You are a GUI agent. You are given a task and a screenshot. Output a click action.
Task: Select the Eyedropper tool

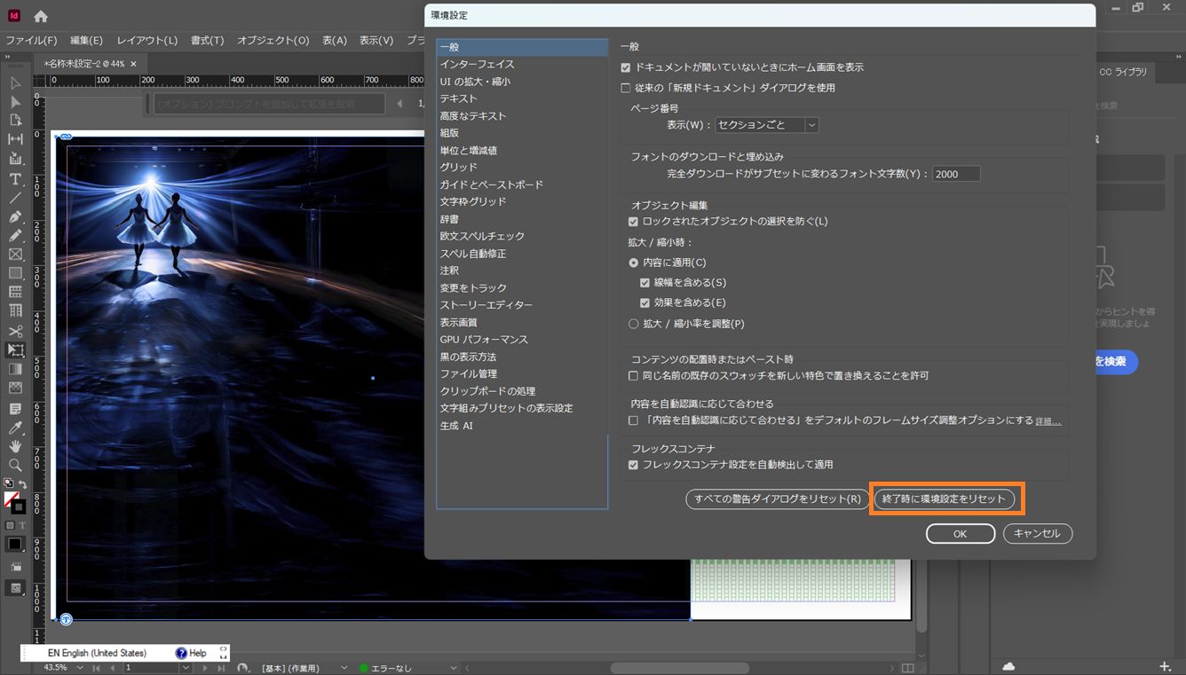click(15, 428)
